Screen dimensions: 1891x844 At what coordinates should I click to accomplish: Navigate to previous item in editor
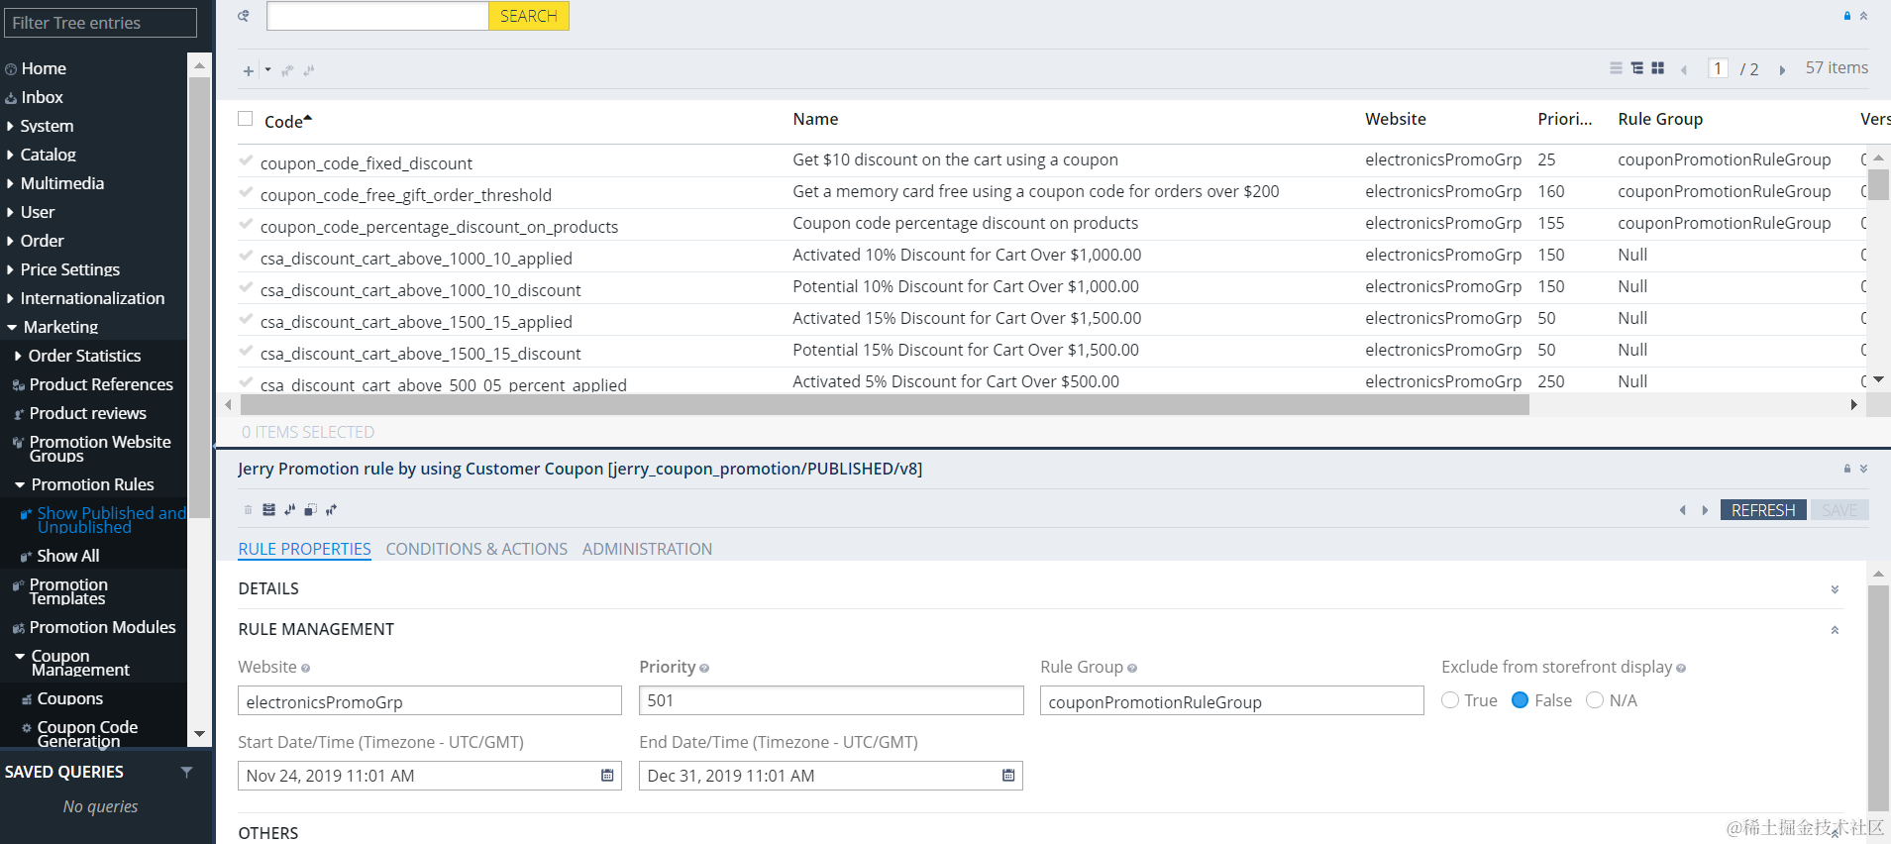tap(1682, 510)
